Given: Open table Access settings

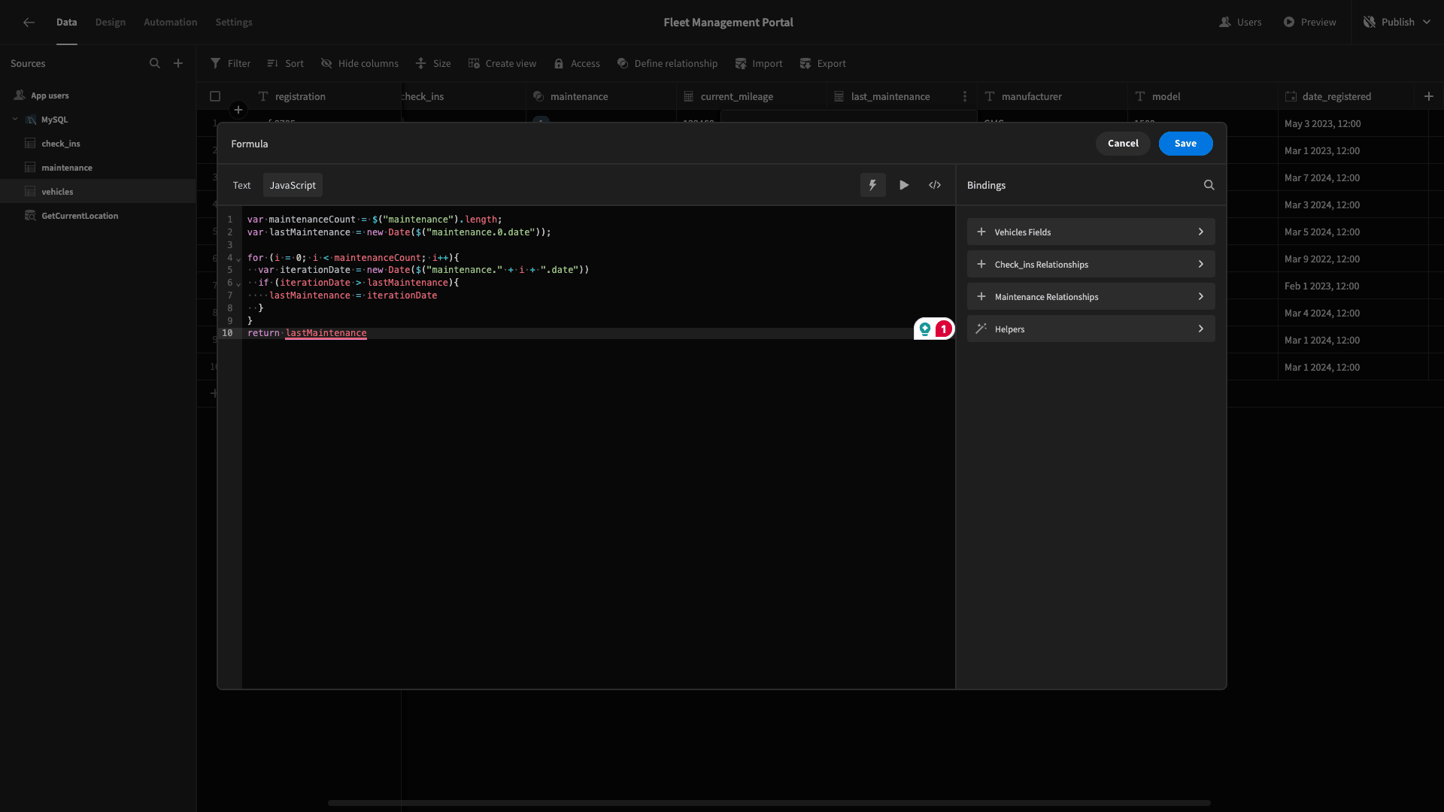Looking at the screenshot, I should (x=577, y=64).
